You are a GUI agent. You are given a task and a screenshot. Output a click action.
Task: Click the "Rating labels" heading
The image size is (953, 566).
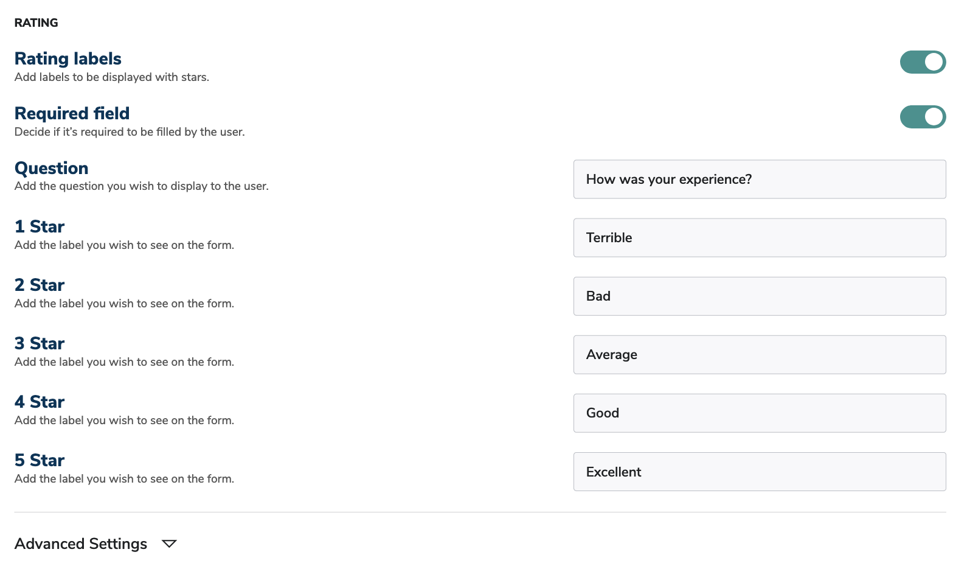(68, 59)
